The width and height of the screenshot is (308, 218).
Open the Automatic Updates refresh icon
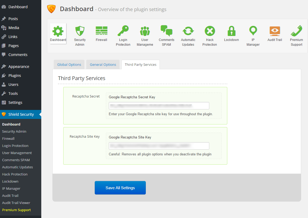188,31
